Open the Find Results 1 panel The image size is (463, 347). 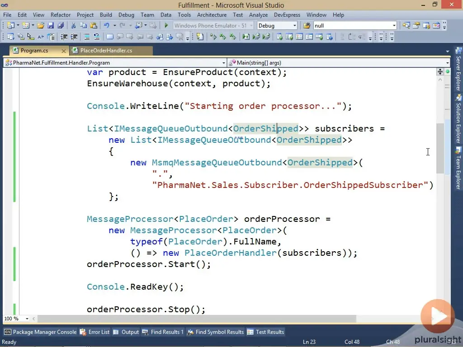click(x=163, y=332)
